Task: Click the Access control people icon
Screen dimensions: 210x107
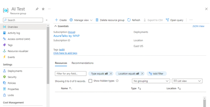Action: pyautogui.click(x=4, y=39)
